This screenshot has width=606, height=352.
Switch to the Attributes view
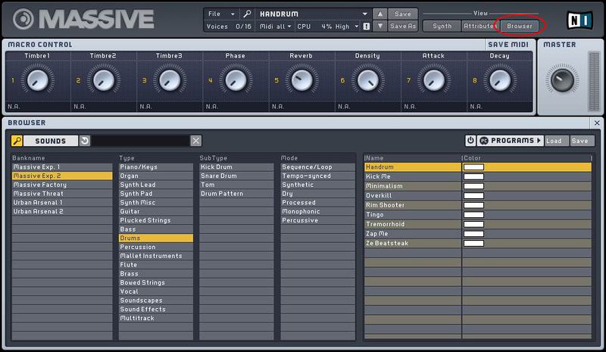pos(479,26)
